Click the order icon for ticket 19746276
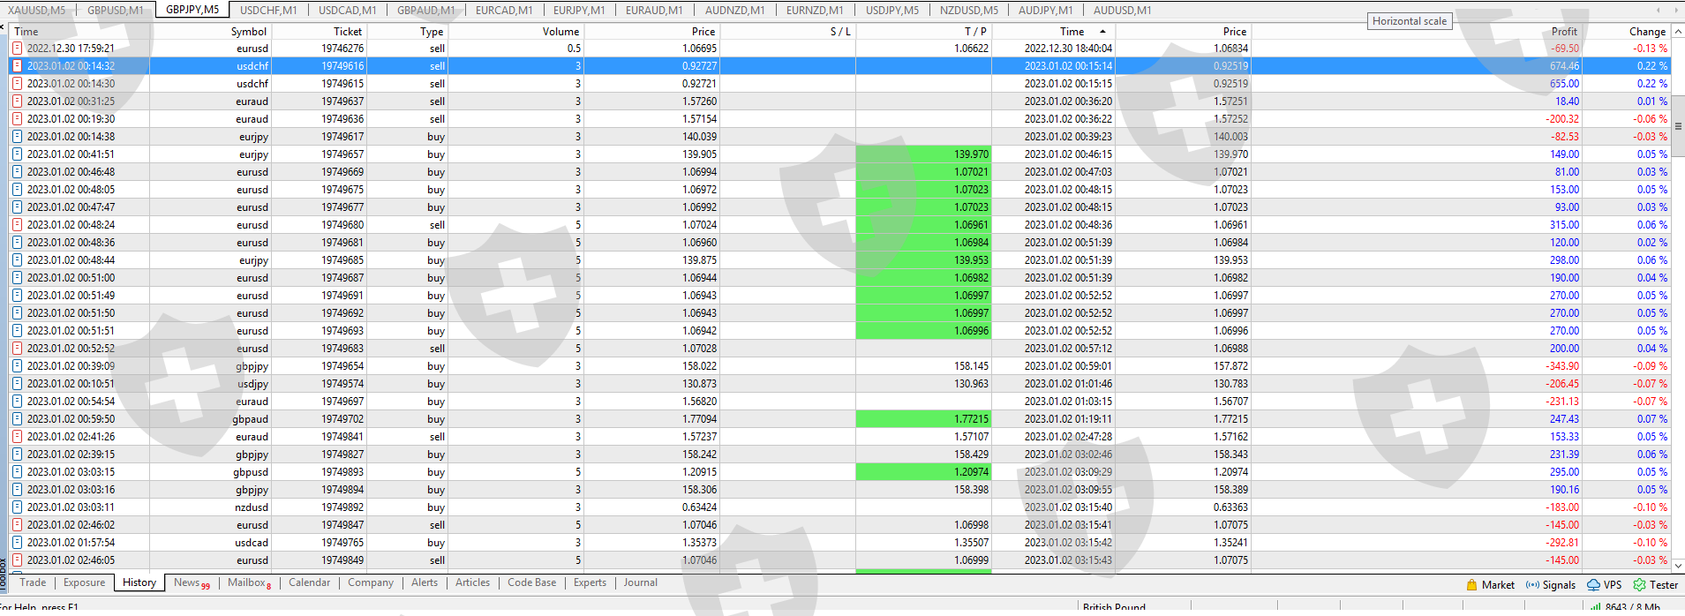 [17, 49]
